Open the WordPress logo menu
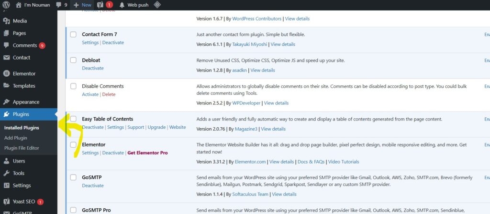This screenshot has width=490, height=214. [x=6, y=5]
